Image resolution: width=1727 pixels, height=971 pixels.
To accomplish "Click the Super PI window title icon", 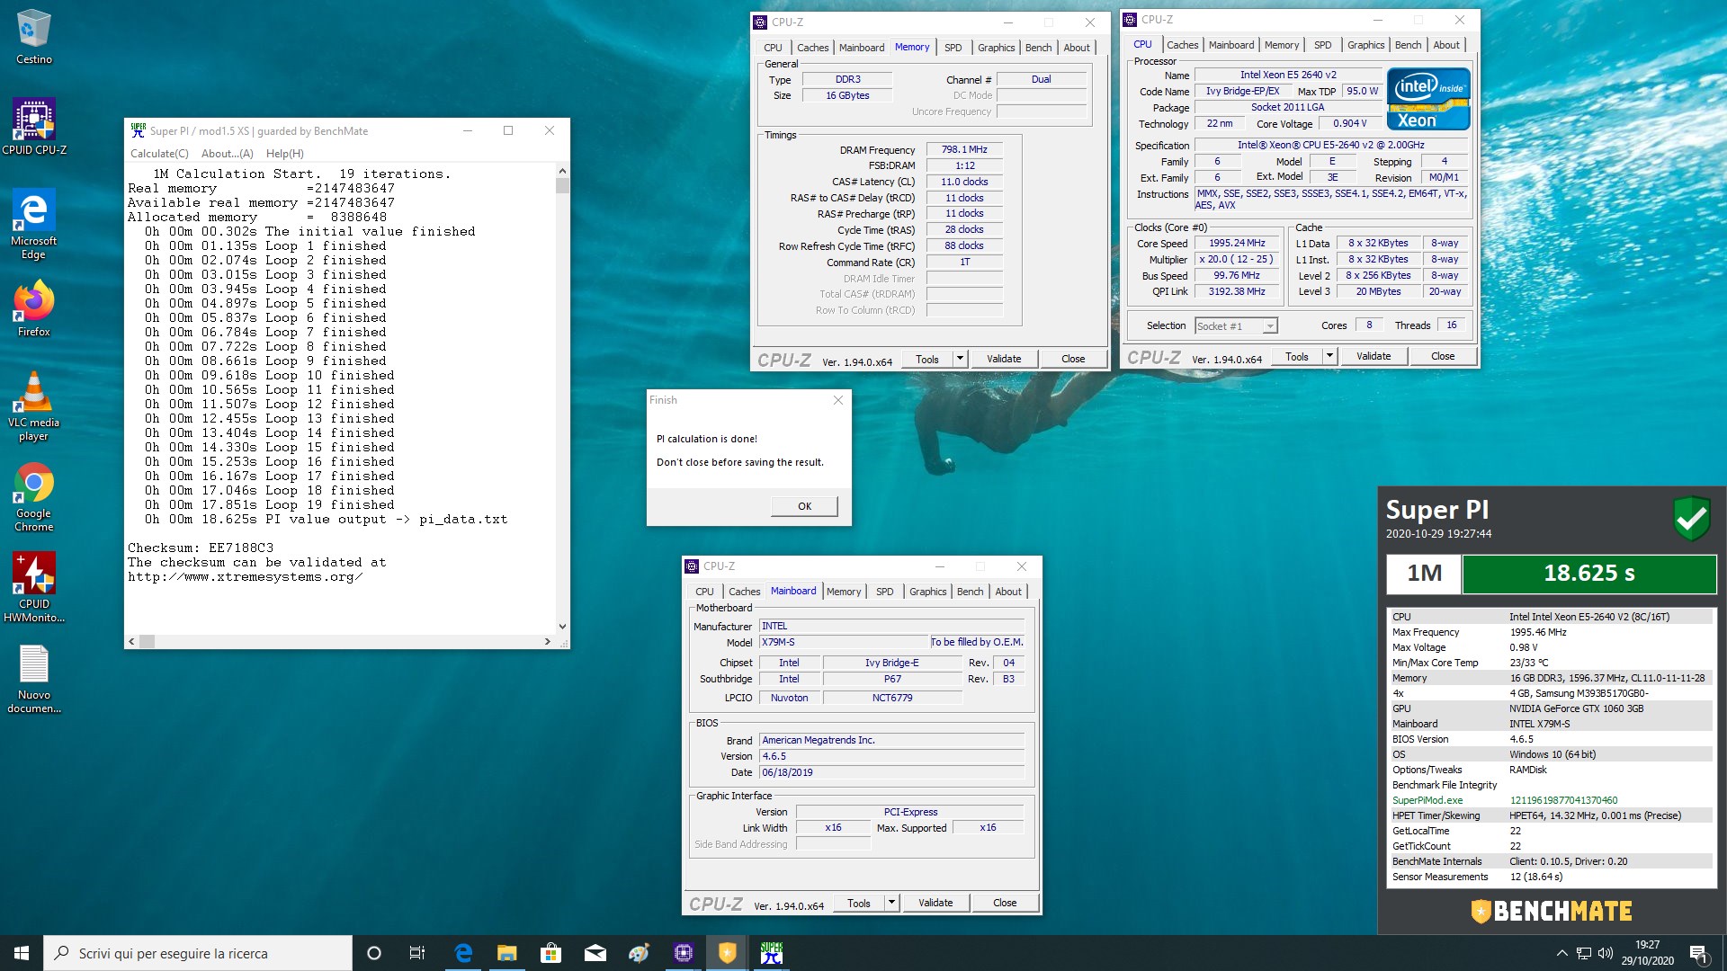I will pyautogui.click(x=138, y=130).
